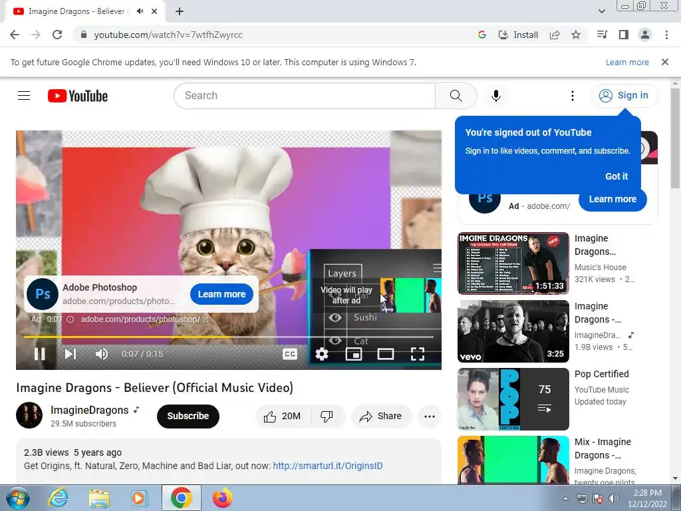
Task: Open more actions ellipsis under video
Action: point(430,417)
